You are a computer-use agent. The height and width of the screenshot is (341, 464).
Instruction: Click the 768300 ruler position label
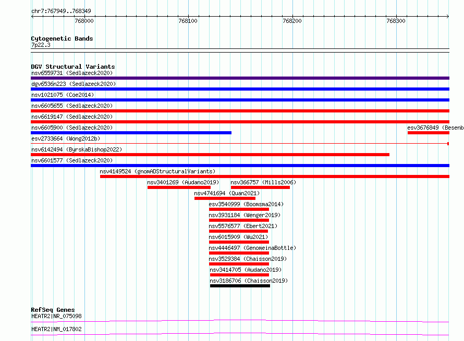click(396, 21)
